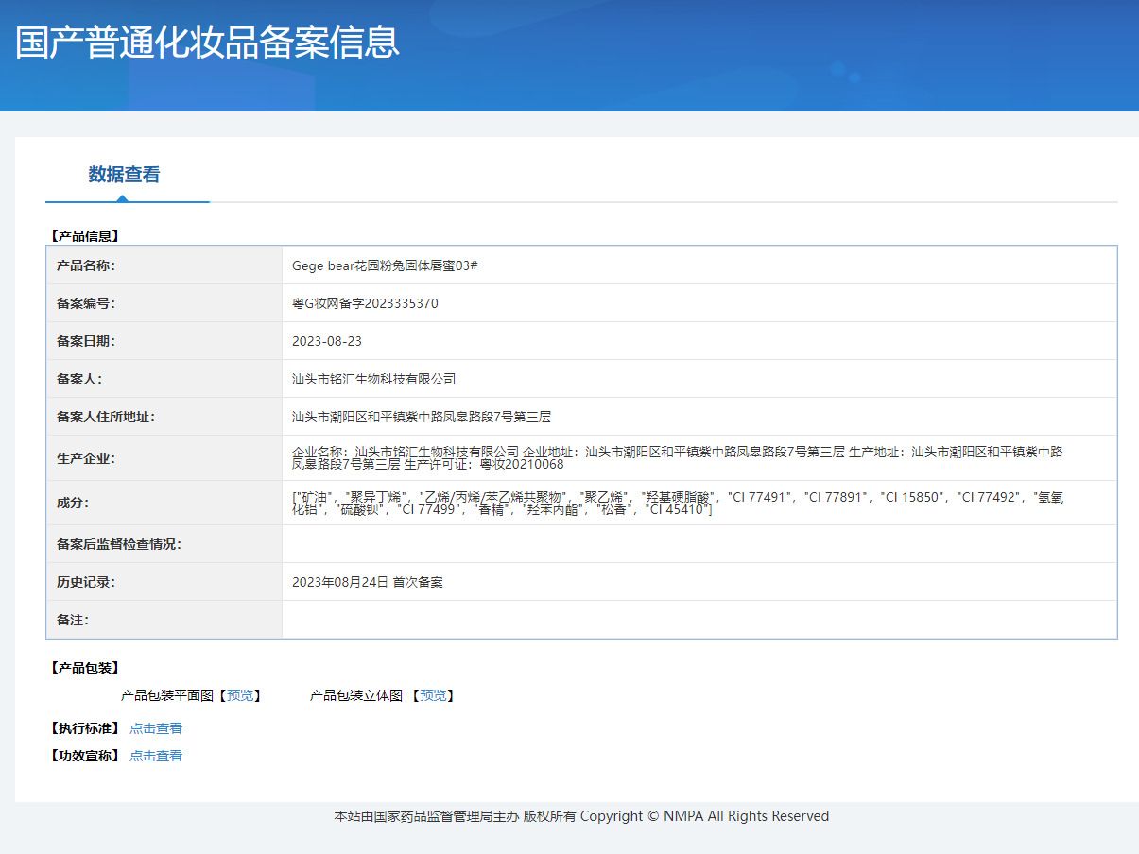Click the history record 2023年08月24日 首次备案
This screenshot has height=854, width=1139.
(x=368, y=582)
